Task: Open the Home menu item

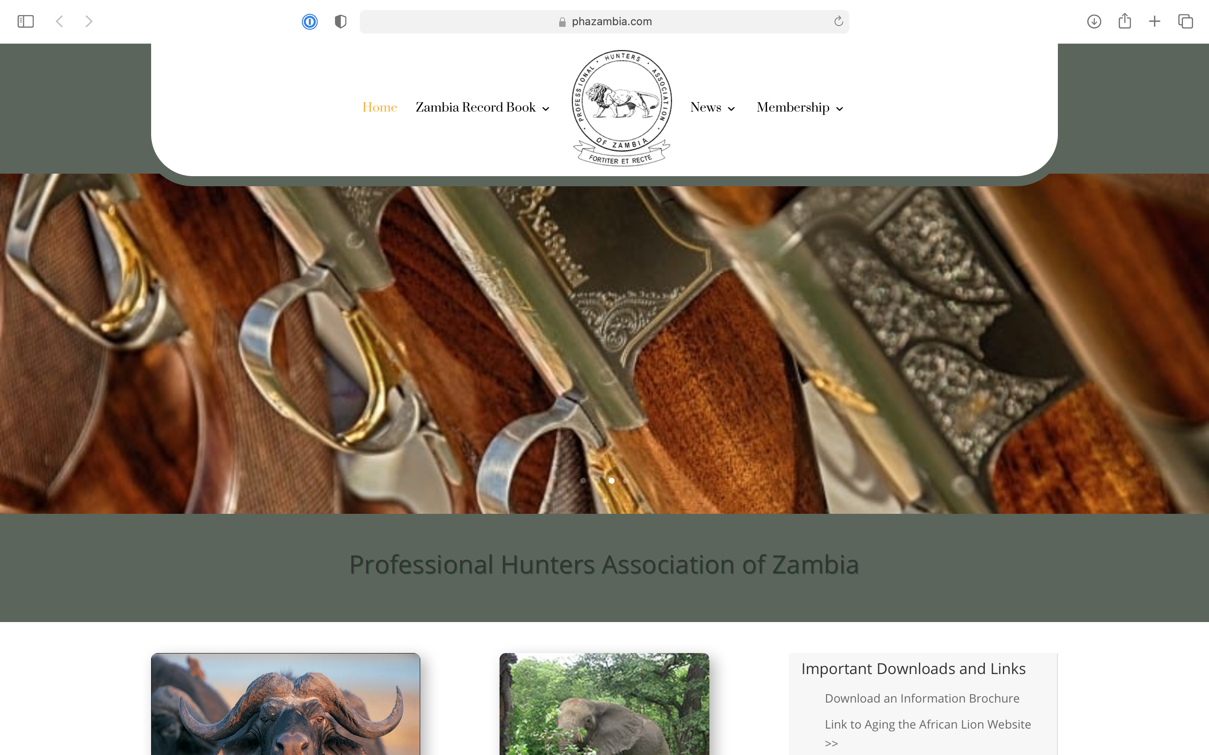Action: pyautogui.click(x=379, y=107)
